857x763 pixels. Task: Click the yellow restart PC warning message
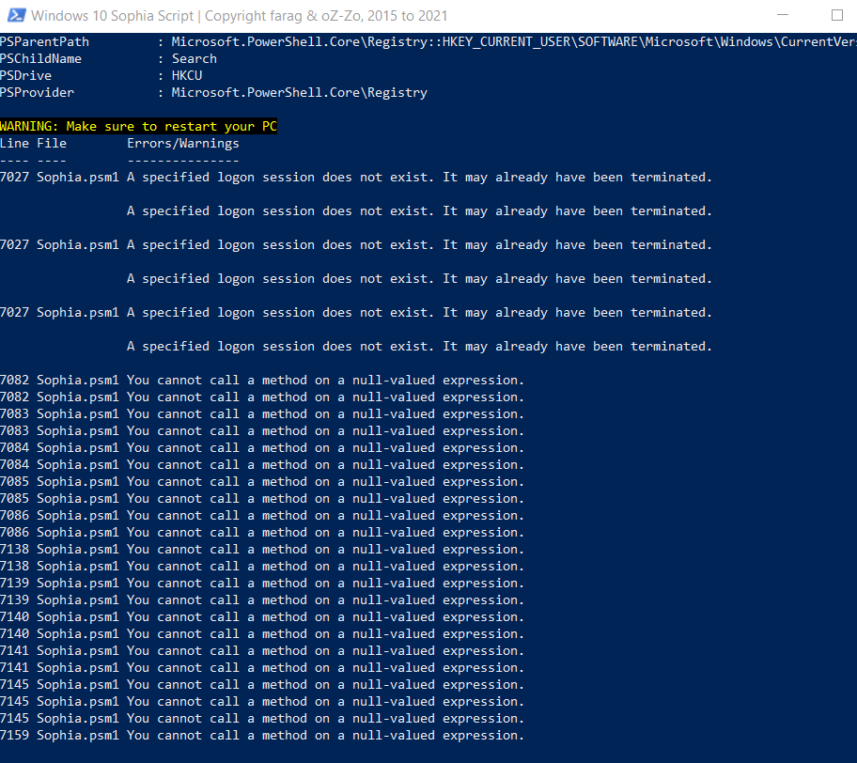click(x=138, y=126)
